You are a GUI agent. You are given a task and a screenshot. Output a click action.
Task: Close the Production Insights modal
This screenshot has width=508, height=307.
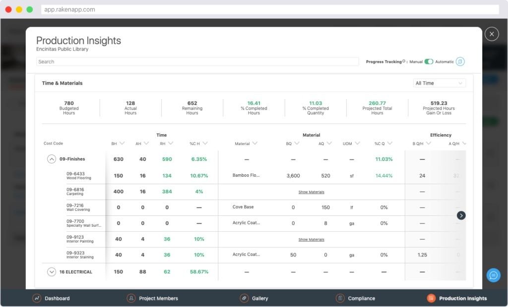pyautogui.click(x=491, y=34)
